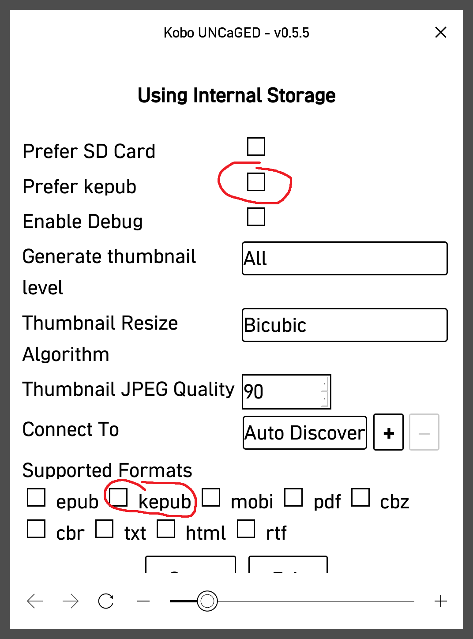Reload the page with the refresh icon

pos(106,601)
